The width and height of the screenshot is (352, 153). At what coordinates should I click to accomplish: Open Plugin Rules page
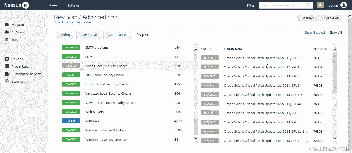[21, 66]
